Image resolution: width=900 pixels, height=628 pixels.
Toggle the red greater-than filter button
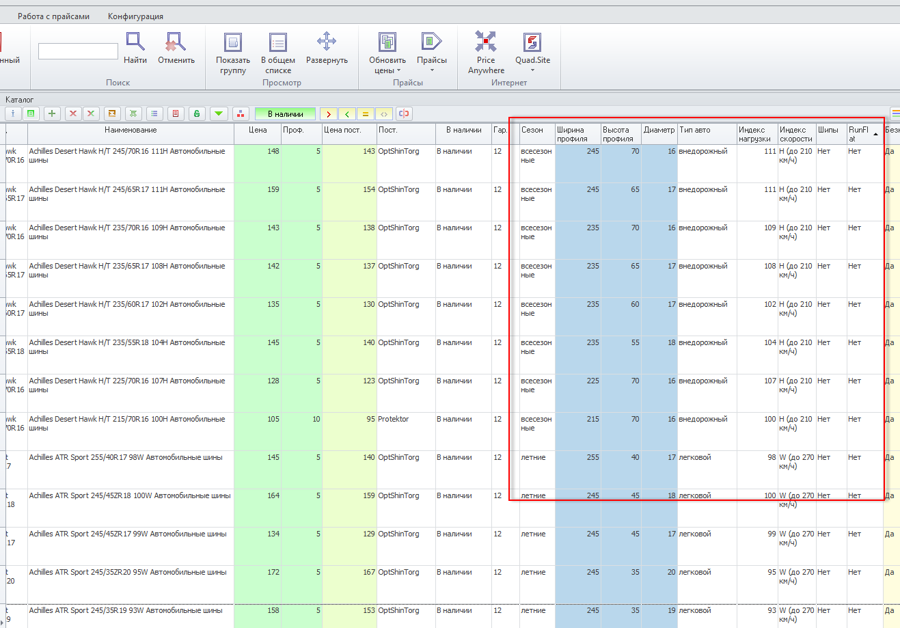click(x=329, y=114)
